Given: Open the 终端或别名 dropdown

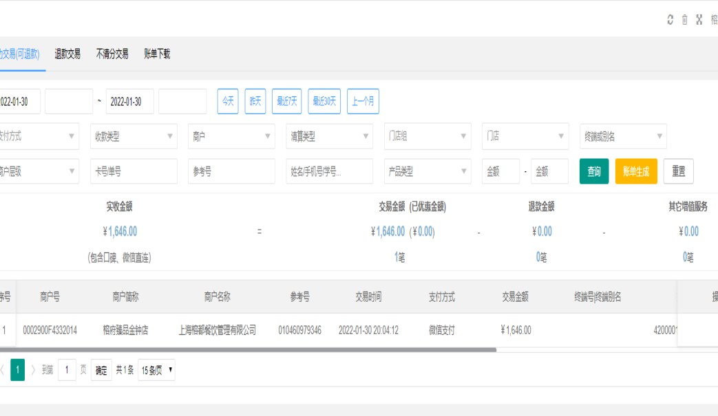Looking at the screenshot, I should tap(622, 136).
